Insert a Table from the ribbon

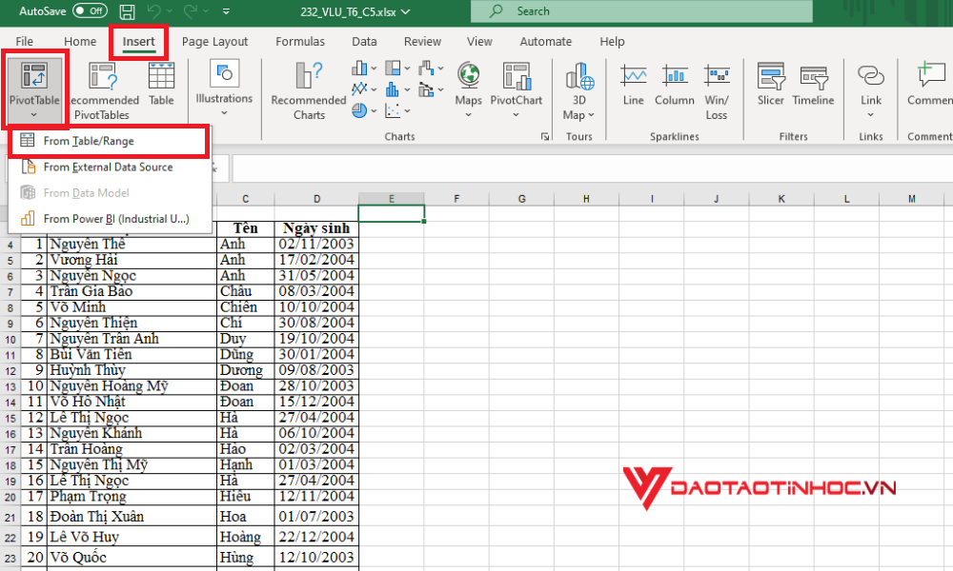point(161,84)
